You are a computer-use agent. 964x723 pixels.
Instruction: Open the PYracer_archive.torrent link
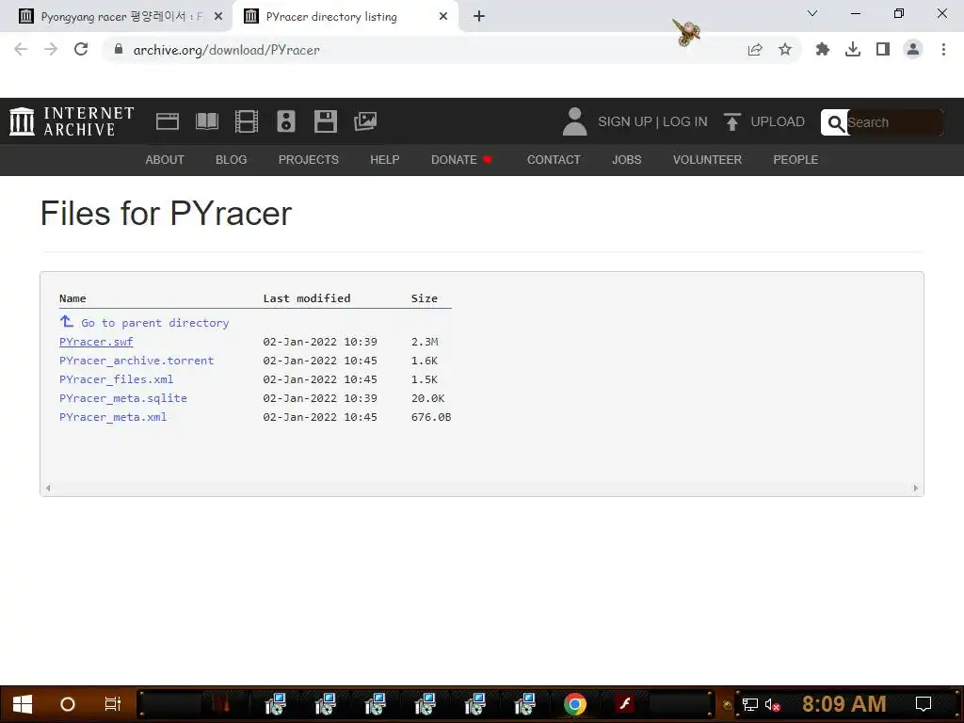pos(137,361)
